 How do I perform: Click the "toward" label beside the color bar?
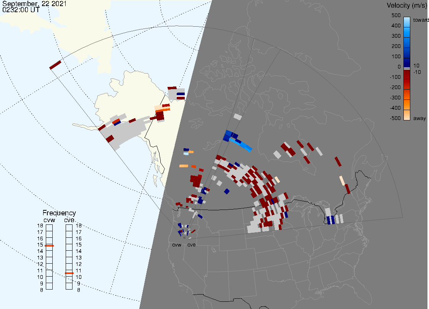click(421, 20)
